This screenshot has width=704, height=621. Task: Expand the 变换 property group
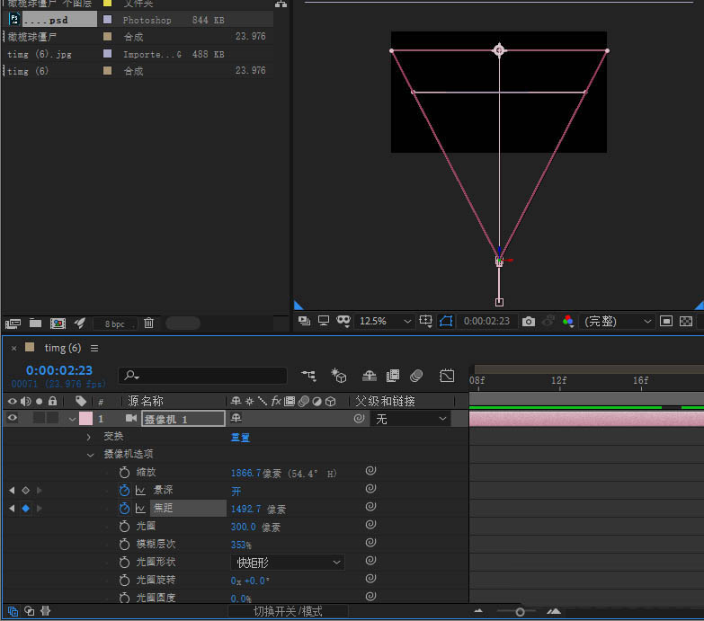click(88, 437)
